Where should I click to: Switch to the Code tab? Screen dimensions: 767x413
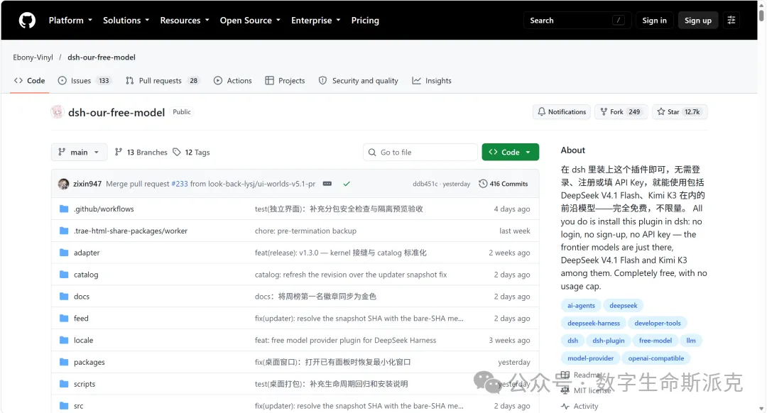click(x=29, y=81)
